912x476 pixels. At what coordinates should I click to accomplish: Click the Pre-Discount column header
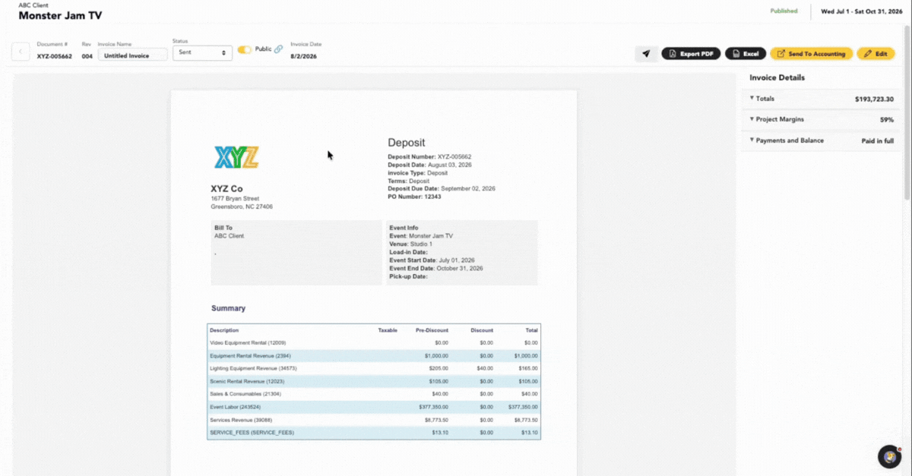point(432,330)
